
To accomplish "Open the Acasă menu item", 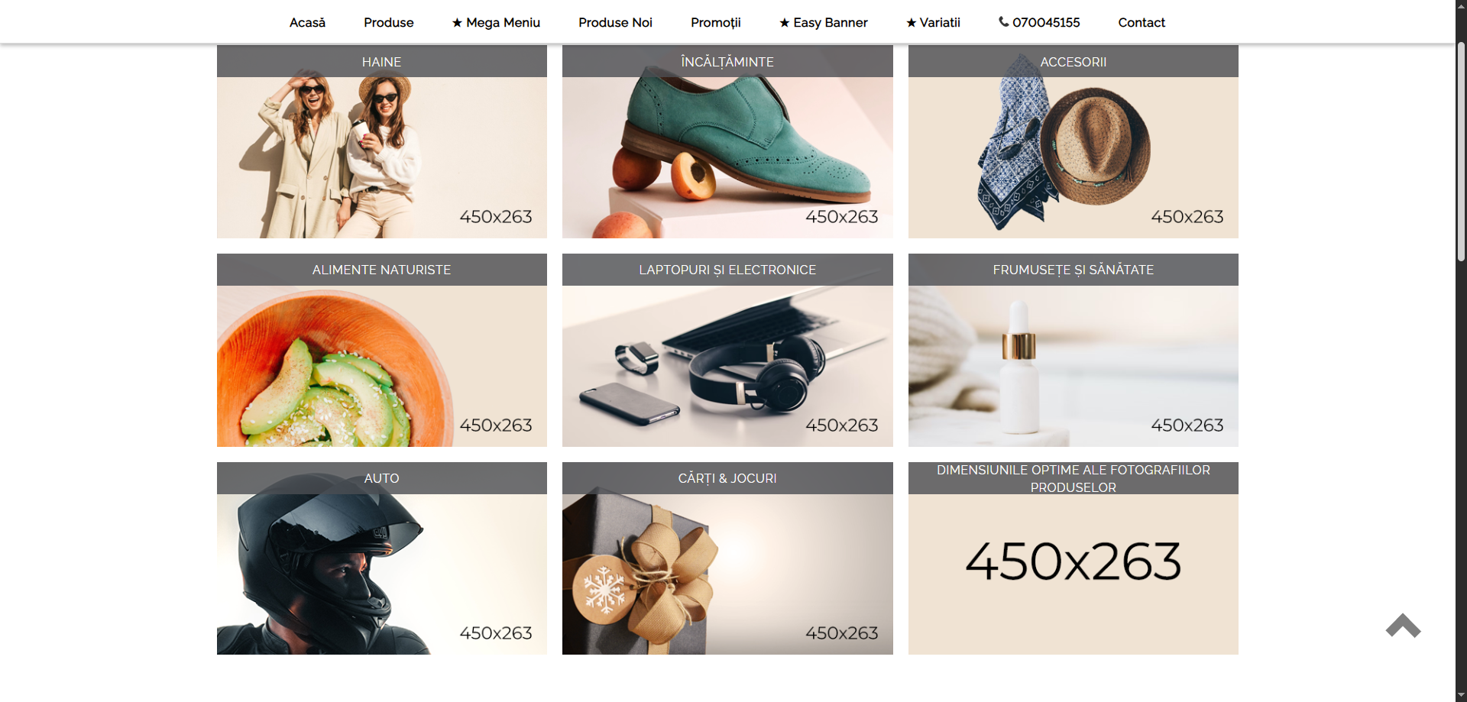I will tap(307, 23).
